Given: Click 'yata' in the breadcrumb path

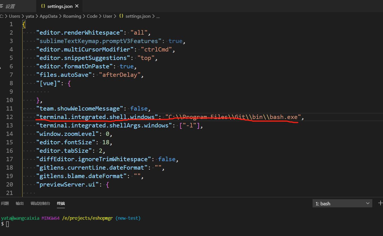Looking at the screenshot, I should pos(30,16).
